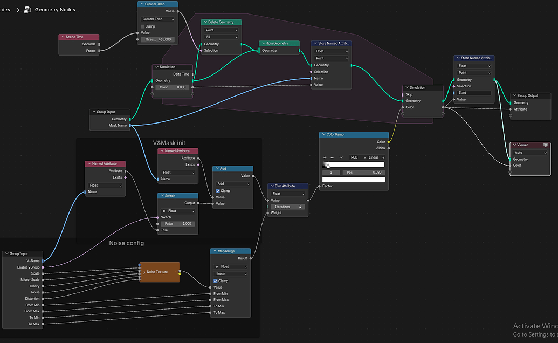The image size is (558, 343).
Task: Click Color 0.000 field in Simulation input node
Action: coord(172,87)
